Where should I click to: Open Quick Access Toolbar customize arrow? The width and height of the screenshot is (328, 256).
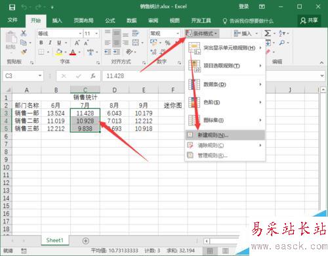[52, 7]
